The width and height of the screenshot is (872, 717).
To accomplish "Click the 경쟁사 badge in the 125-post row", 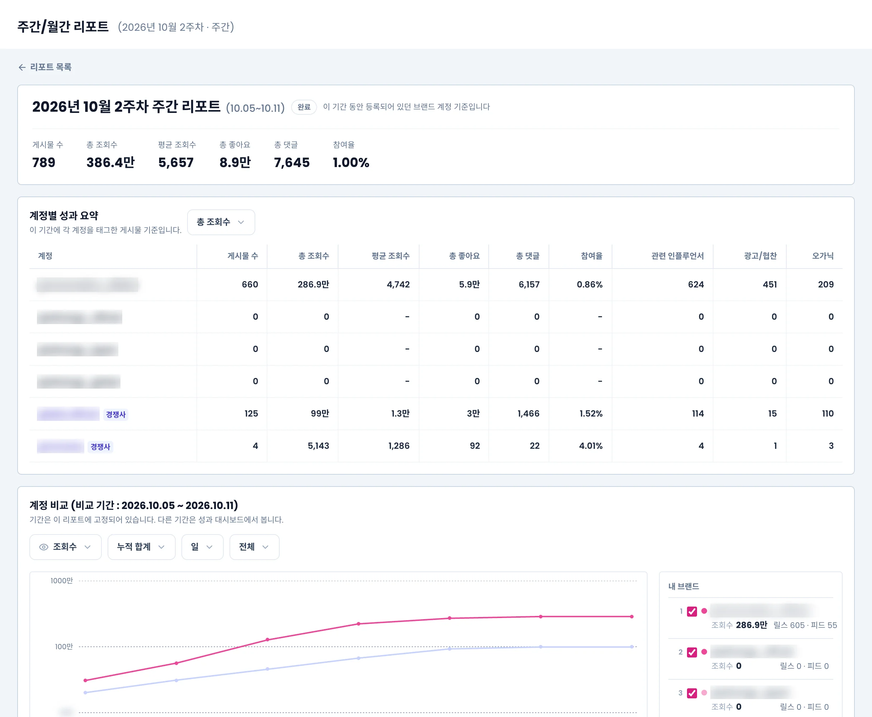I will (x=116, y=415).
